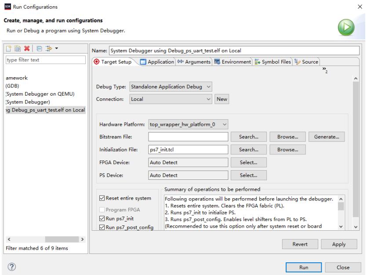Show the hidden tabs overflow chevron
Screen dimensions: 367x275
coord(324,70)
